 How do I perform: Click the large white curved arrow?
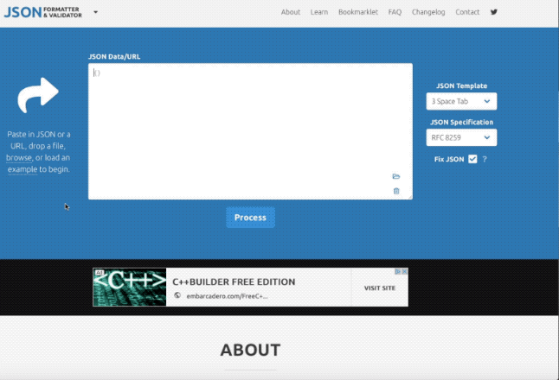[x=38, y=94]
